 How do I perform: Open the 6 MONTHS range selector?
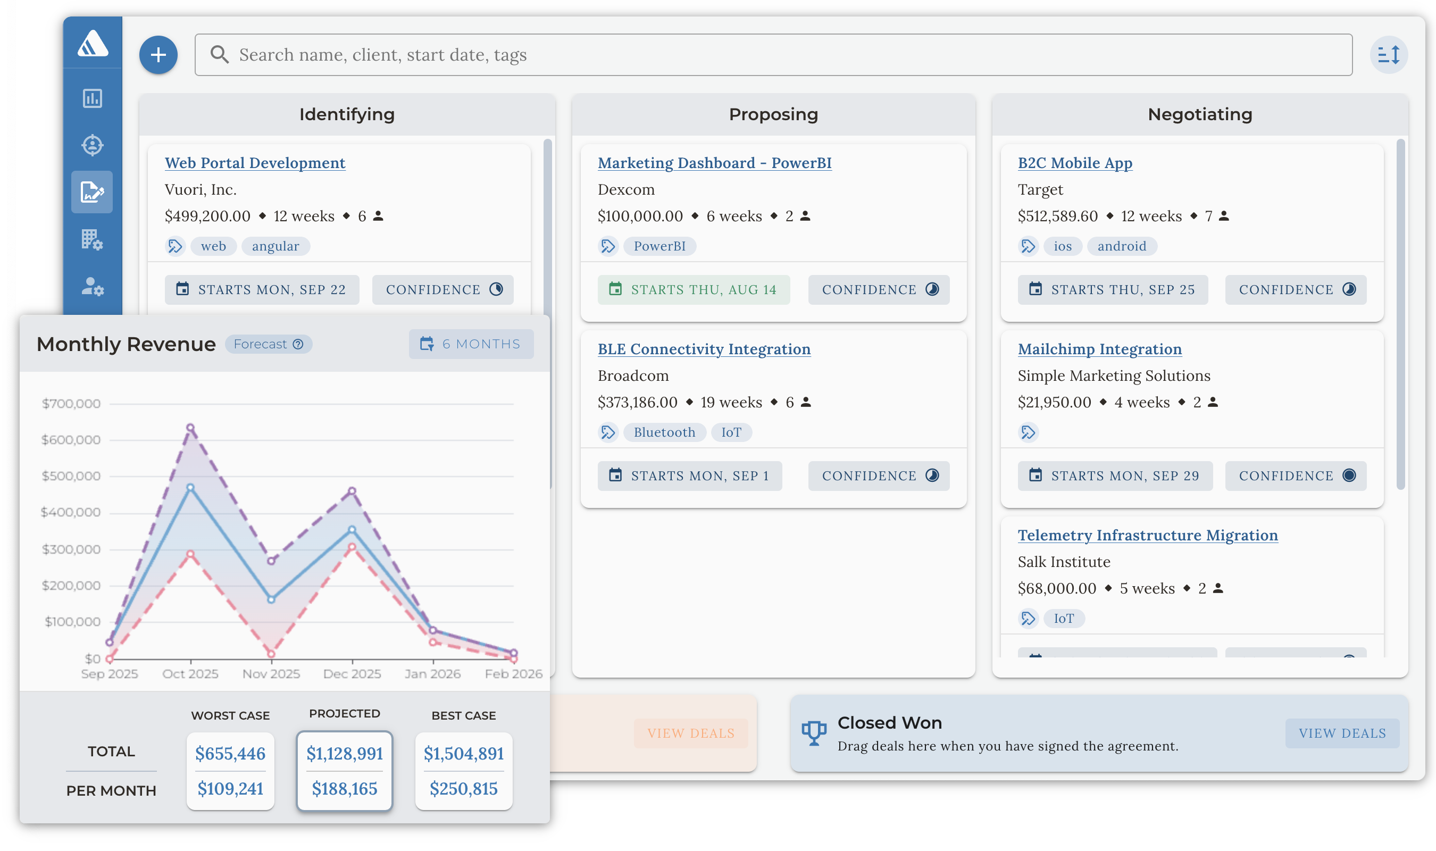coord(471,344)
